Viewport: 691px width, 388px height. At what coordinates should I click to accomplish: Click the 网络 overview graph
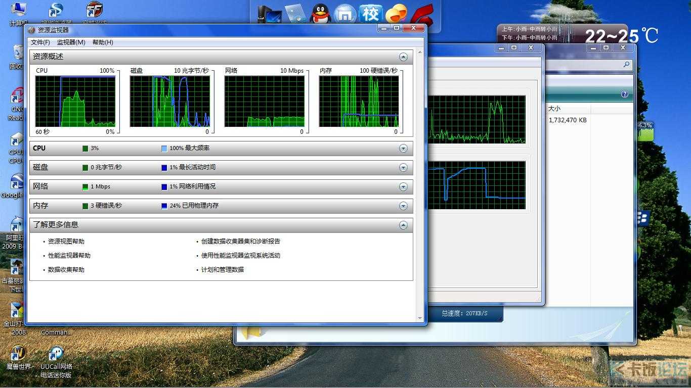265,102
